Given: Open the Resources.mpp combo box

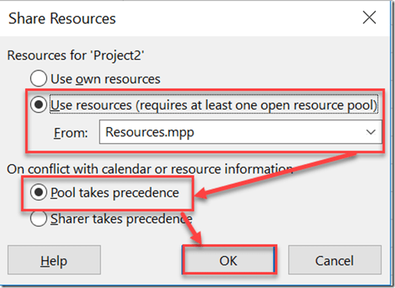Looking at the screenshot, I should tap(239, 131).
